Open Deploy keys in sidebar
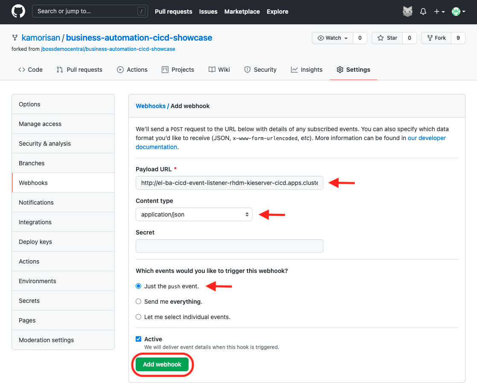The image size is (477, 387). (63, 242)
